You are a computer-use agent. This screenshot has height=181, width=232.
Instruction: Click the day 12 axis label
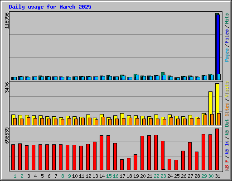[88, 176]
